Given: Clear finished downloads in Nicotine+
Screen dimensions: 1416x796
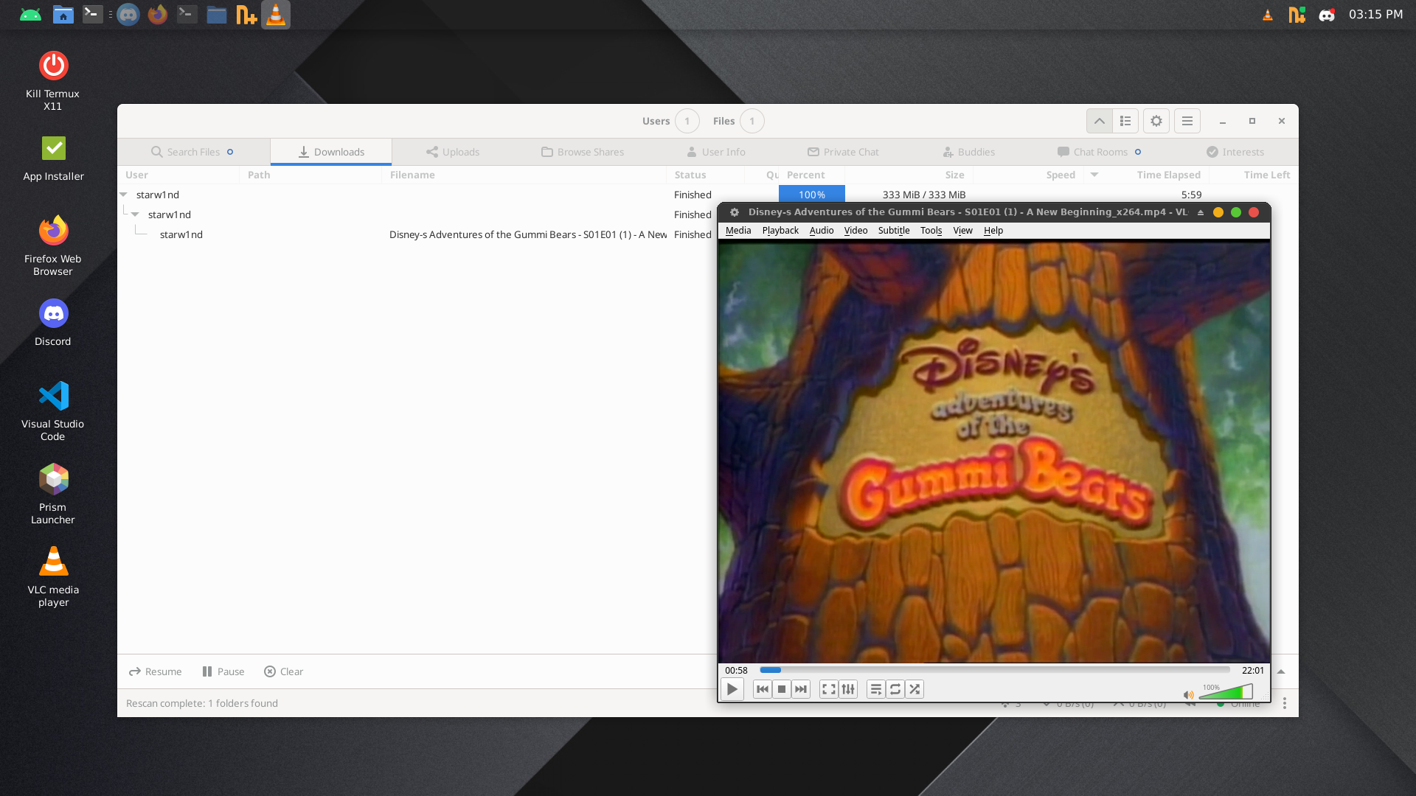Looking at the screenshot, I should pos(283,671).
